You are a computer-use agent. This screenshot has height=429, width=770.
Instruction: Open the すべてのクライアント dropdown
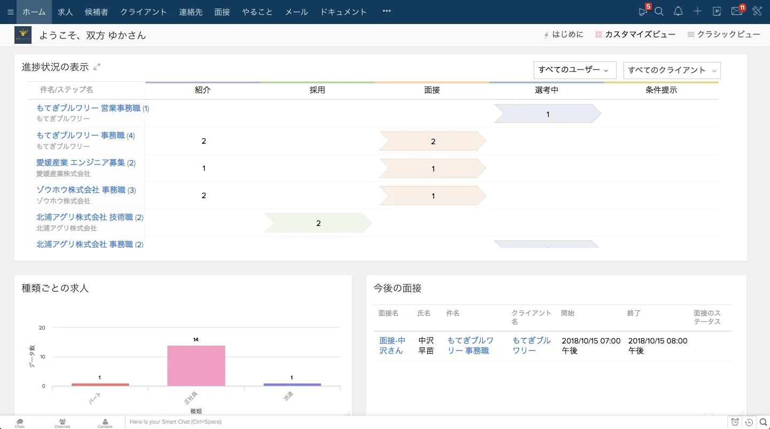pos(672,70)
